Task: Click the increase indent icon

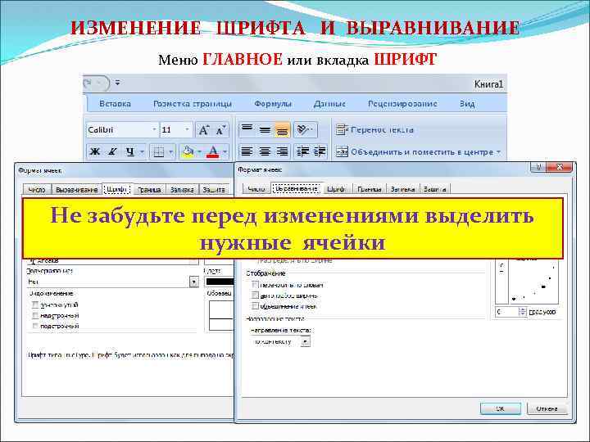Action: [x=320, y=152]
